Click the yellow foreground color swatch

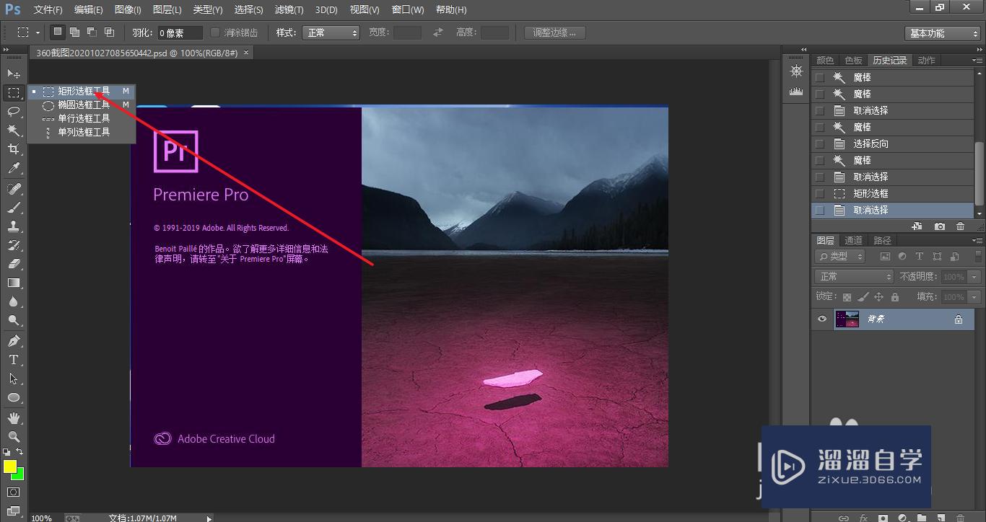click(x=9, y=466)
